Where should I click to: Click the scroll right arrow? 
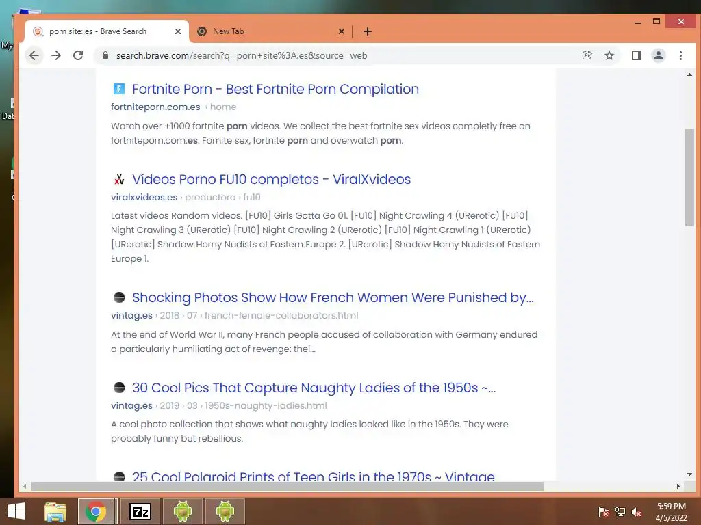[x=678, y=486]
